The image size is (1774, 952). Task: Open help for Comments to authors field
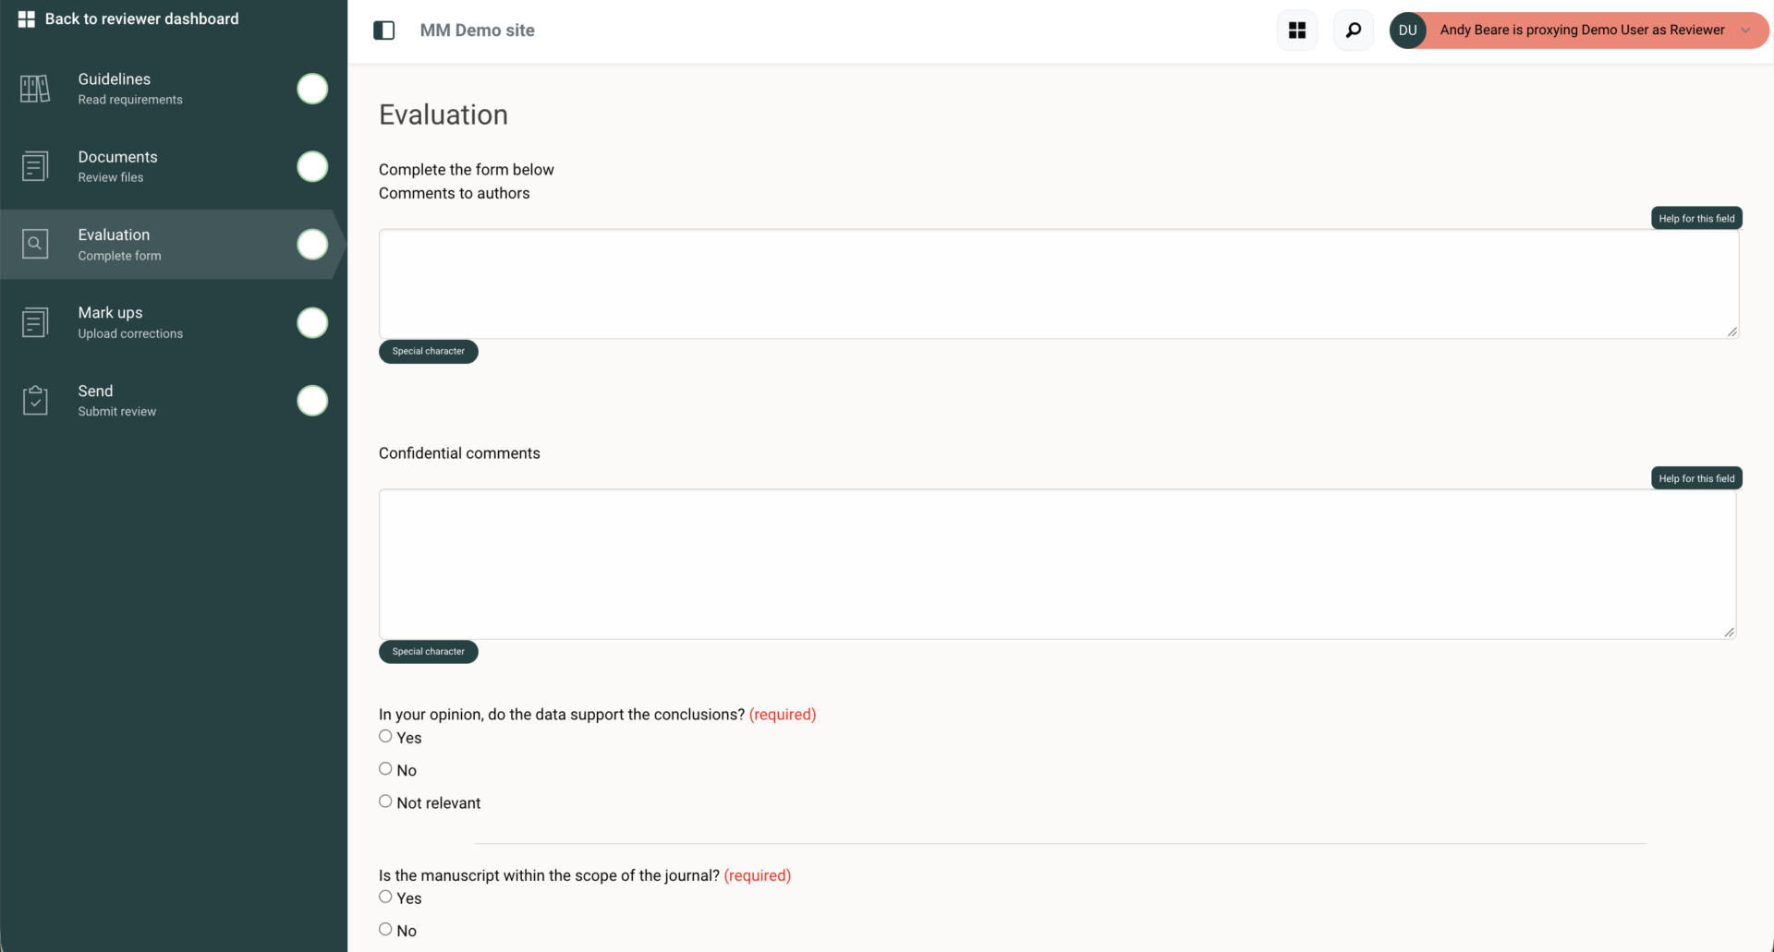tap(1696, 218)
